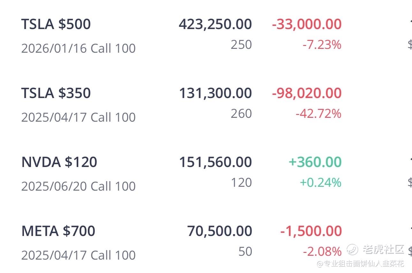The height and width of the screenshot is (273, 412).
Task: Tap the -7.23% loss percentage
Action: coord(322,45)
